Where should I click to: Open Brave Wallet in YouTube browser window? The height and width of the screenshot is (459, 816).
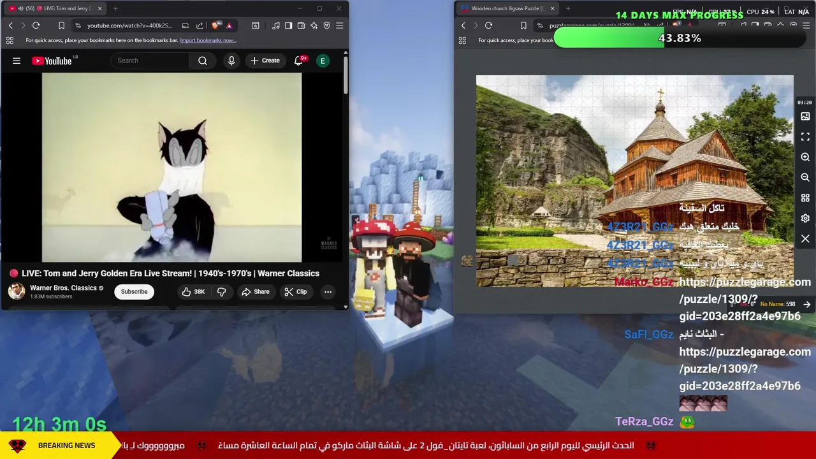click(x=301, y=25)
